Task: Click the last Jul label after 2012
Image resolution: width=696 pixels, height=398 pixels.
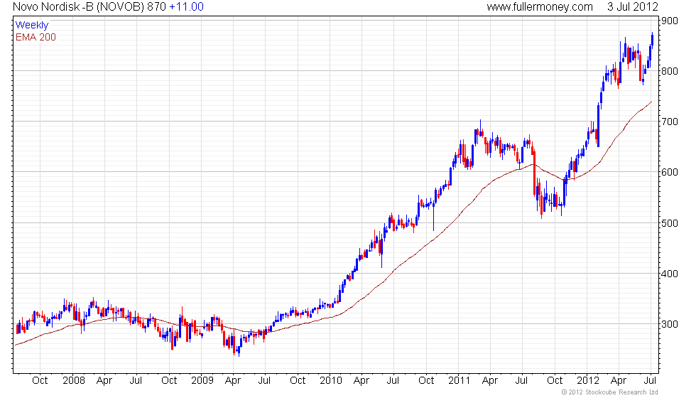Action: [x=651, y=381]
